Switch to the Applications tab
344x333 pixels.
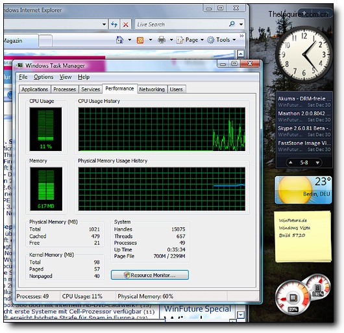(x=34, y=89)
